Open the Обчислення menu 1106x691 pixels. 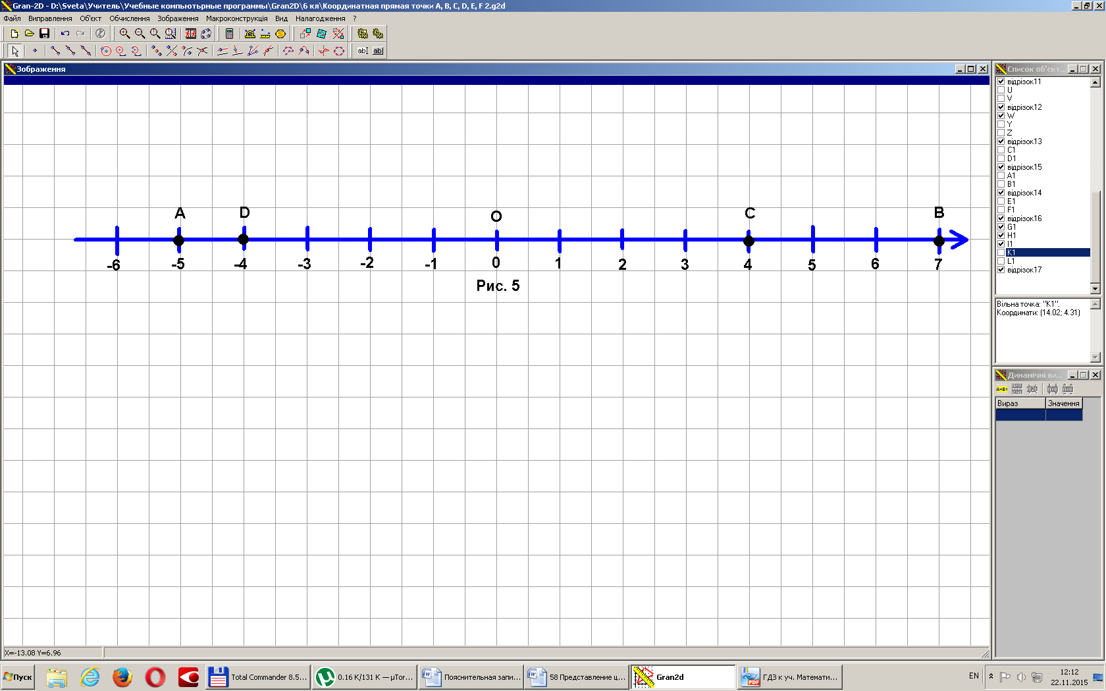tap(130, 18)
